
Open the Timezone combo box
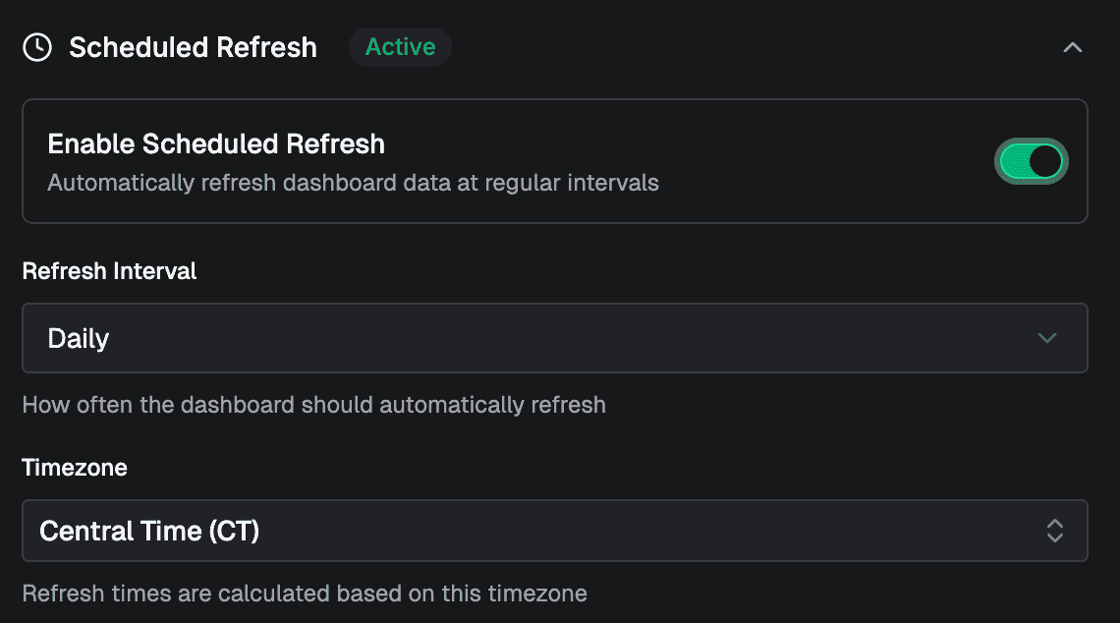pyautogui.click(x=554, y=531)
